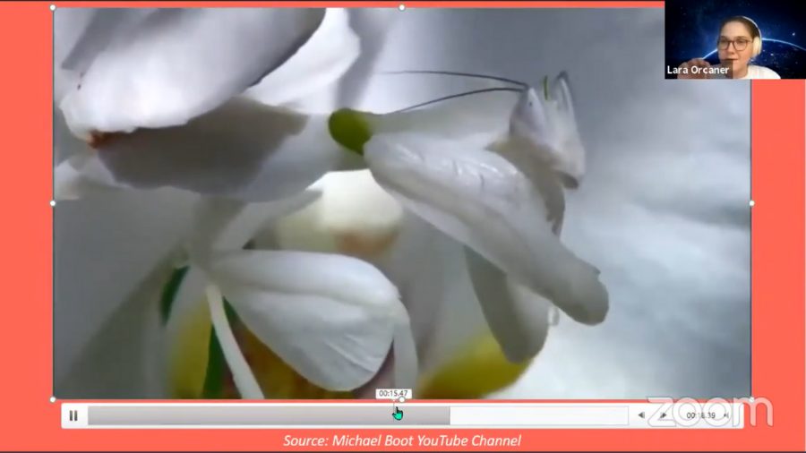Click the Lara Orcaner name label
The width and height of the screenshot is (806, 453).
click(x=698, y=70)
